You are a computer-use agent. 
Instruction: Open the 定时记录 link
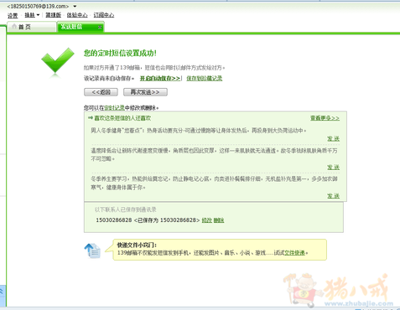tap(114, 108)
